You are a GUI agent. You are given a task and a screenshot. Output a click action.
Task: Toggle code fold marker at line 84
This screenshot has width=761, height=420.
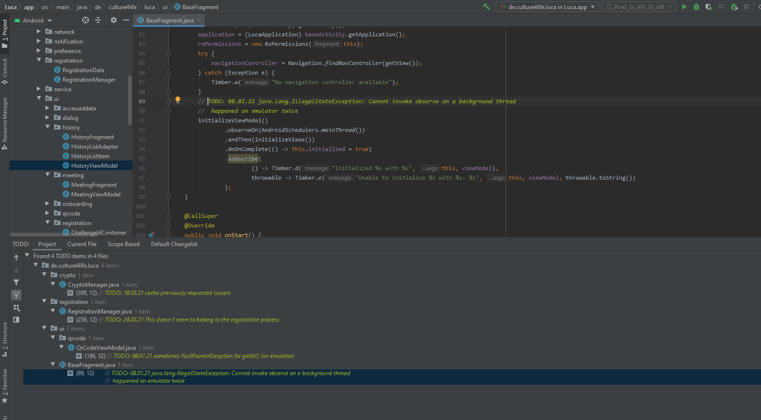[168, 54]
